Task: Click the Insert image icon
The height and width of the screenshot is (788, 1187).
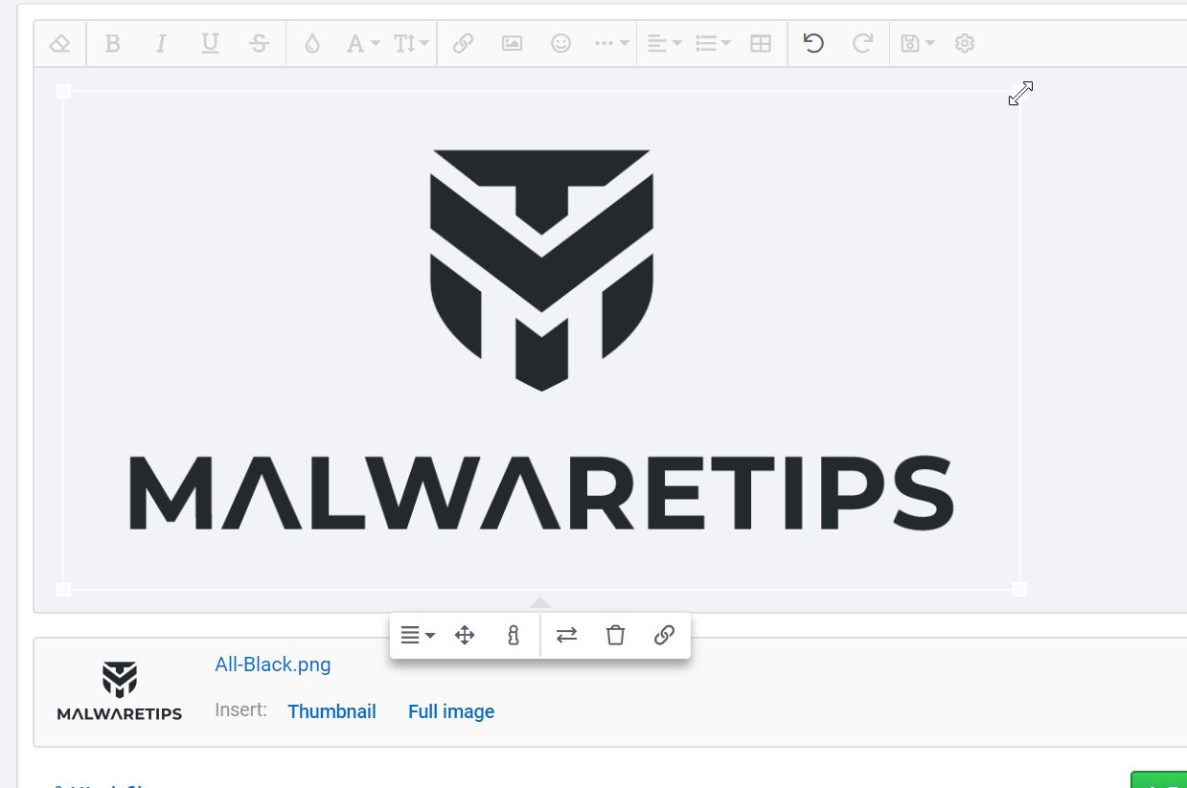Action: [x=512, y=44]
